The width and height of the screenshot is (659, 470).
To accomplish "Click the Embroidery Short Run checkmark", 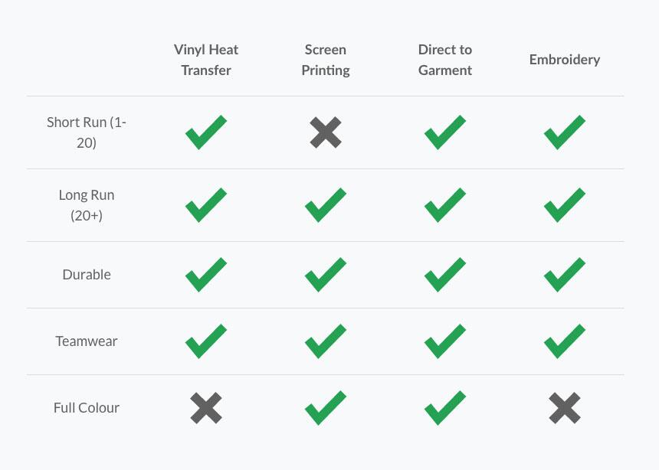I will click(x=564, y=132).
